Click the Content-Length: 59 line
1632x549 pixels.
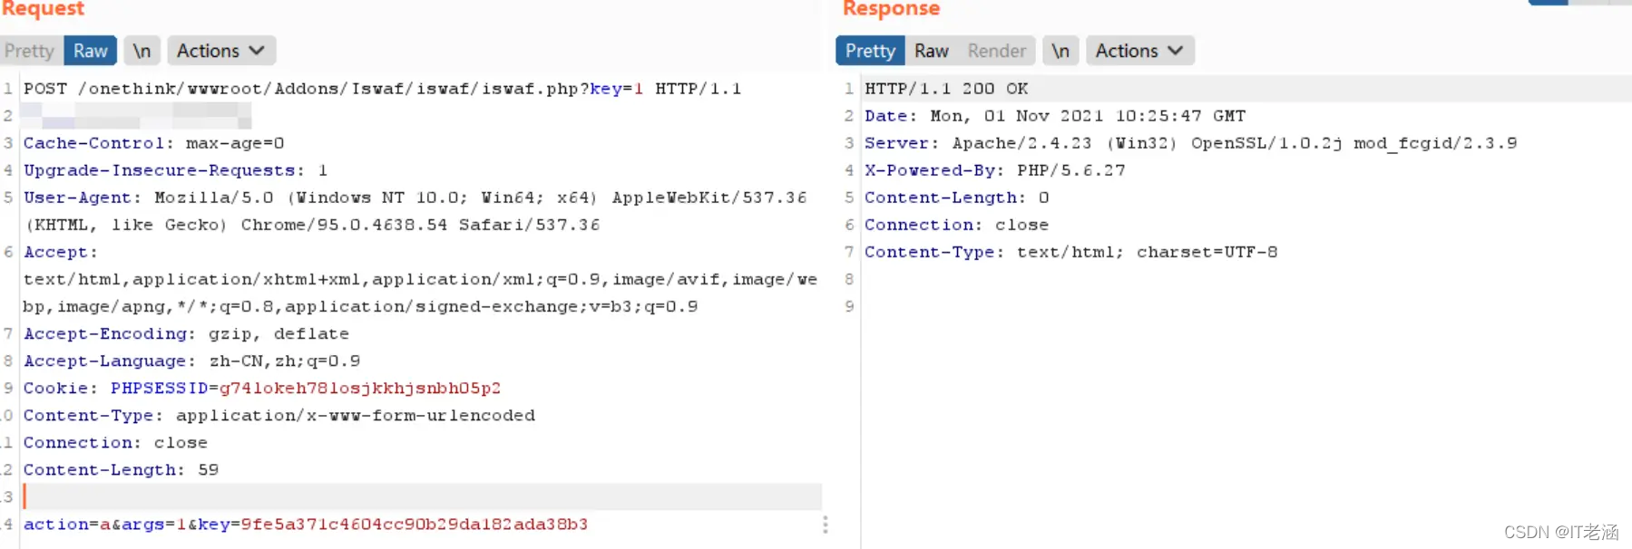coord(121,469)
